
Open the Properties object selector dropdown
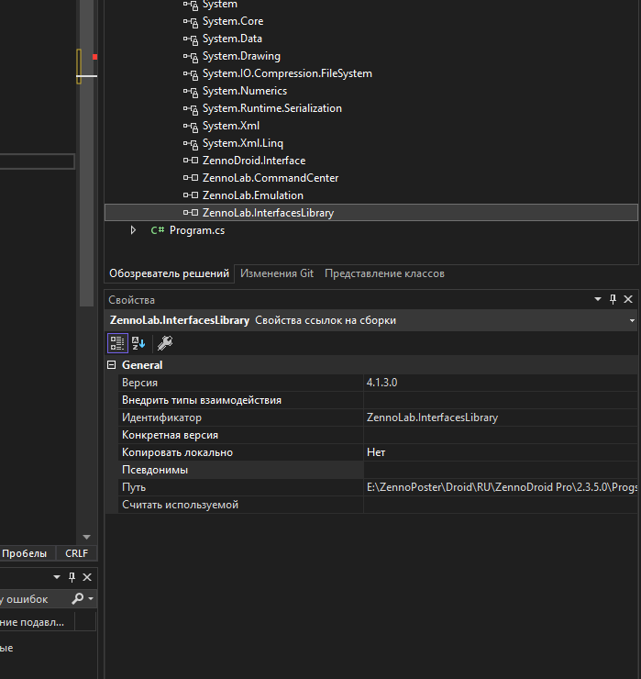tap(632, 320)
